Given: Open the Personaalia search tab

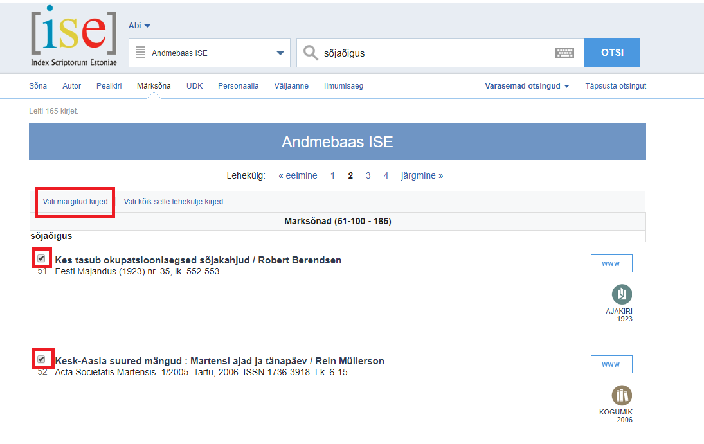Looking at the screenshot, I should [x=239, y=85].
